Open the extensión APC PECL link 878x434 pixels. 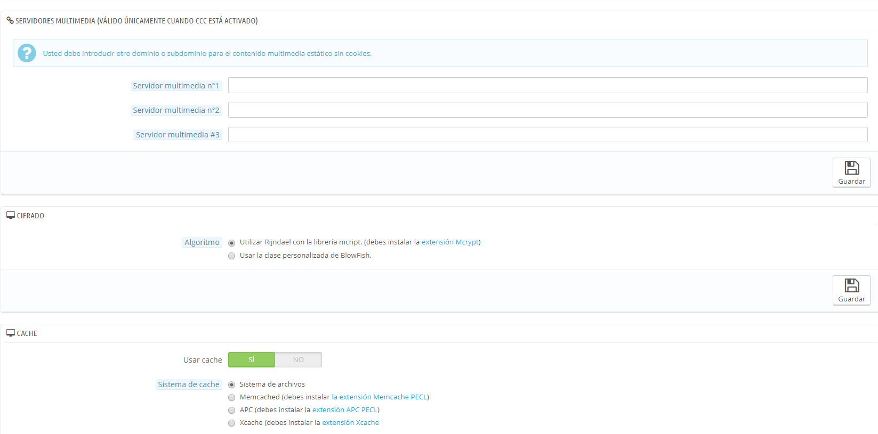[x=345, y=410]
